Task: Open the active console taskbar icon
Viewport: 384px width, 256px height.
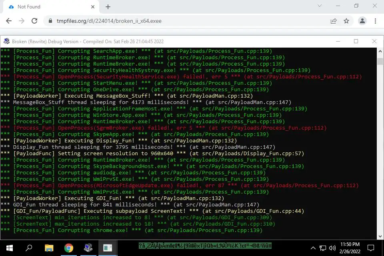Action: pyautogui.click(x=108, y=248)
